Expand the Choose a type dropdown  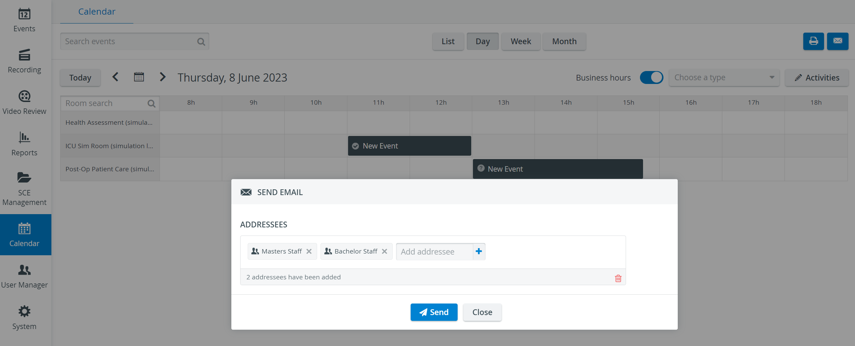[724, 77]
